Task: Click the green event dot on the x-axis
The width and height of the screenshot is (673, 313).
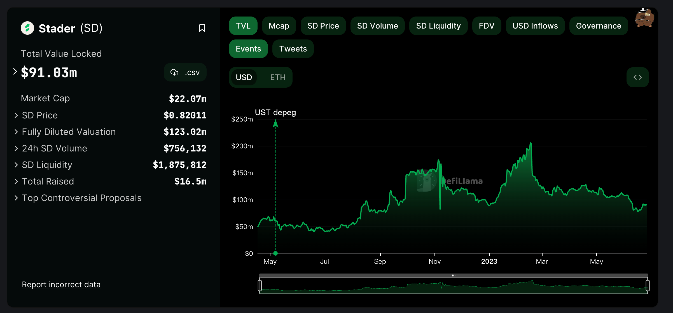Action: point(275,253)
